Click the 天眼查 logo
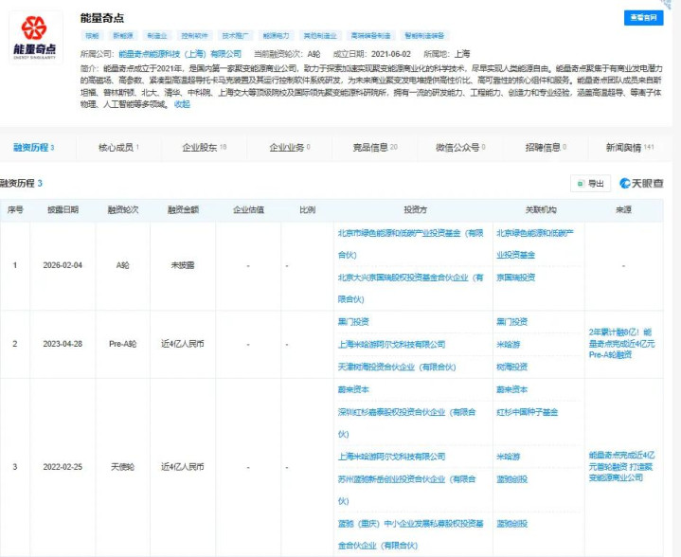The width and height of the screenshot is (681, 557). coord(641,184)
